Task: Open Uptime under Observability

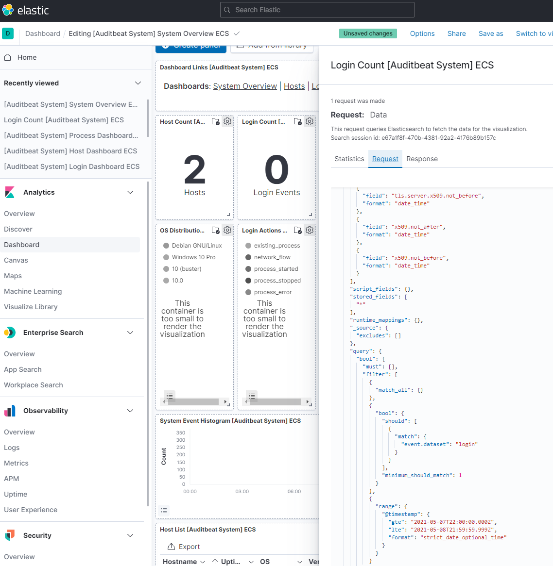Action: pos(16,494)
